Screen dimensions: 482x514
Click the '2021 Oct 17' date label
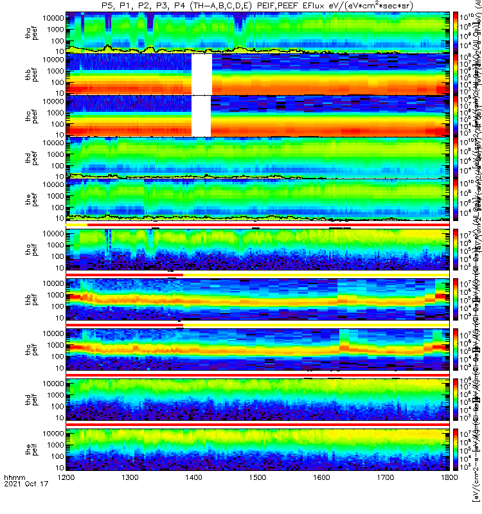[26, 484]
